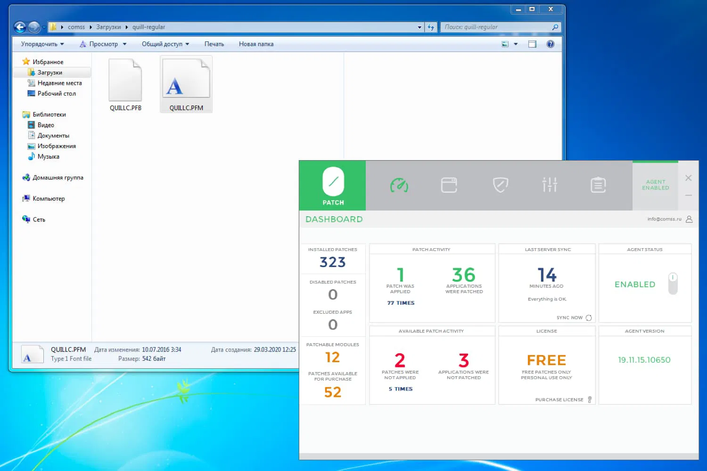
Task: Select Новая папка in the toolbar
Action: pyautogui.click(x=256, y=44)
